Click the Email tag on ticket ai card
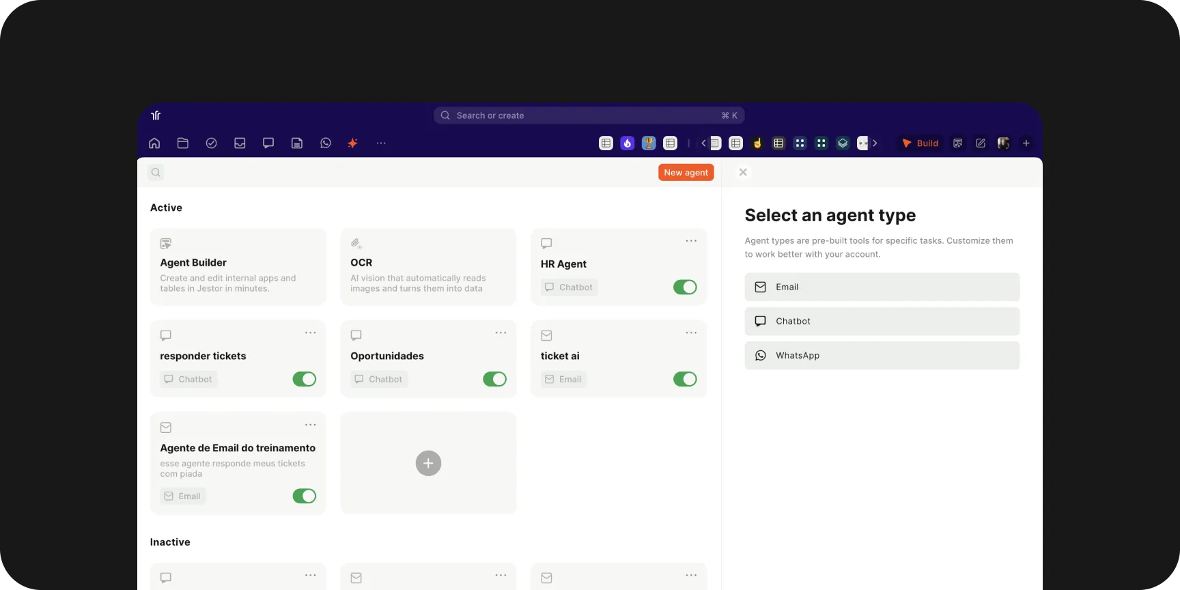This screenshot has width=1180, height=590. pos(563,379)
